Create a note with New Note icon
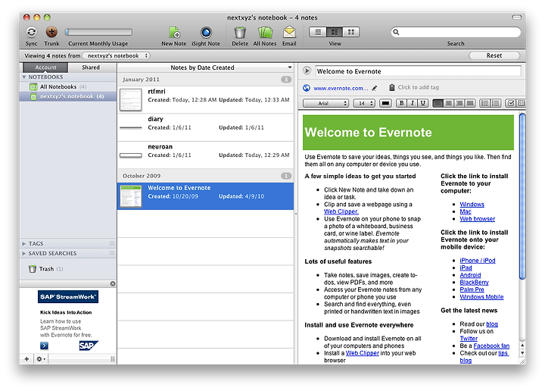 [174, 33]
